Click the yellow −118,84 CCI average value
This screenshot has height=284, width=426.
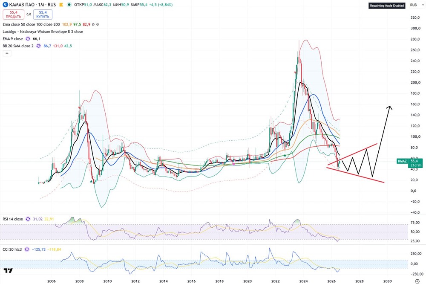(55, 249)
